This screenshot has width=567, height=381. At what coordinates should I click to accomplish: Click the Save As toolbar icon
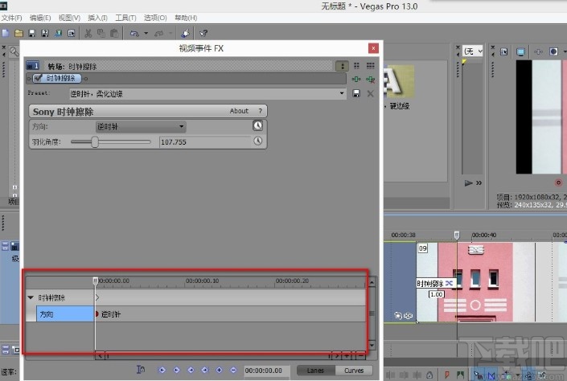[45, 33]
